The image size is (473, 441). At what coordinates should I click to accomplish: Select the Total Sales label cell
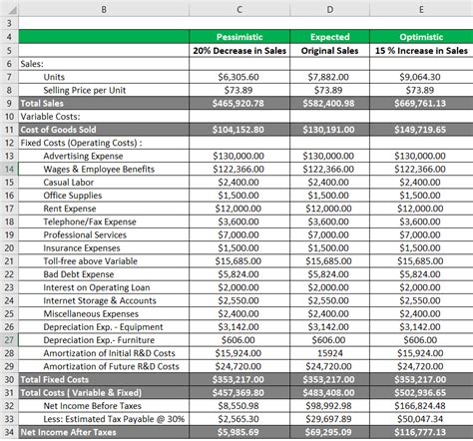tap(104, 103)
